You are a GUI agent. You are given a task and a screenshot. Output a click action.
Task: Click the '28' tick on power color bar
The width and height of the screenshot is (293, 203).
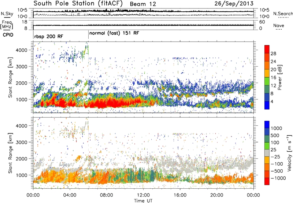pyautogui.click(x=273, y=53)
